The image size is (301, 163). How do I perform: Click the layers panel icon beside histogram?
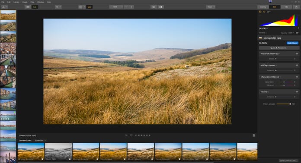[x=264, y=12]
